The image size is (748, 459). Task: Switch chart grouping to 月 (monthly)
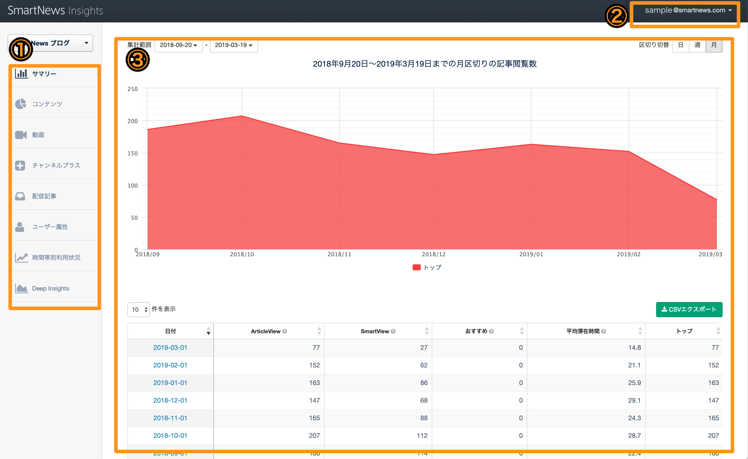coord(714,45)
